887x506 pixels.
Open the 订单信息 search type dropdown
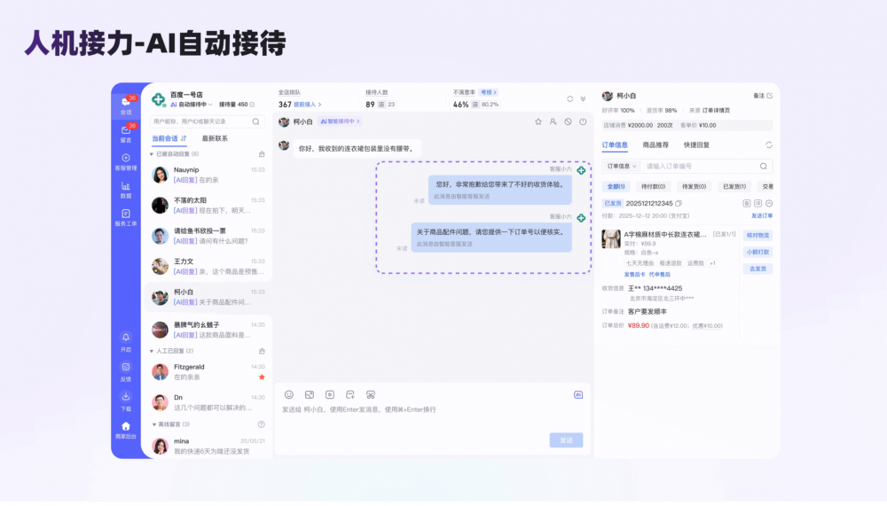tap(621, 166)
